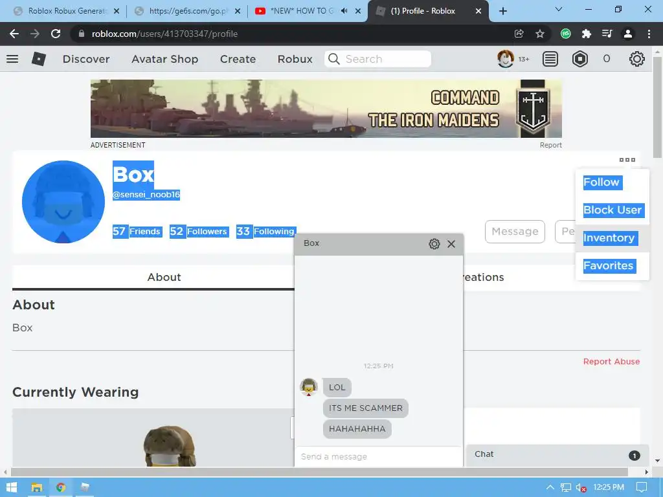Click the 'HAHAHAHHA' chat message
The image size is (663, 497).
click(357, 429)
